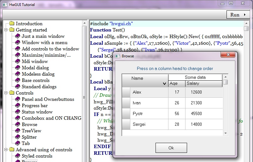
Task: Click the book icon next to Splitter
Action: 17,137
